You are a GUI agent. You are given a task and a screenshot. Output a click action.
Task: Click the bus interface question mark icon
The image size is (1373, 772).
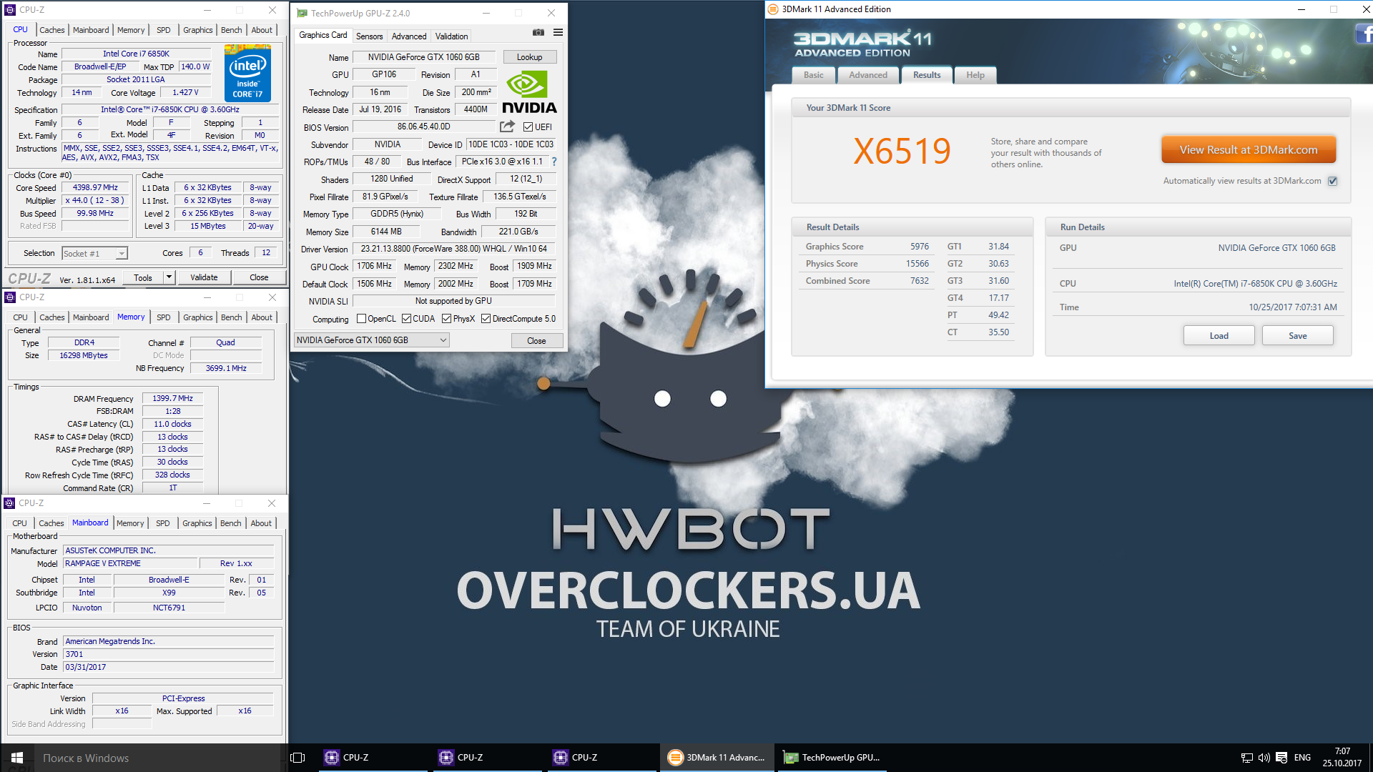point(554,162)
